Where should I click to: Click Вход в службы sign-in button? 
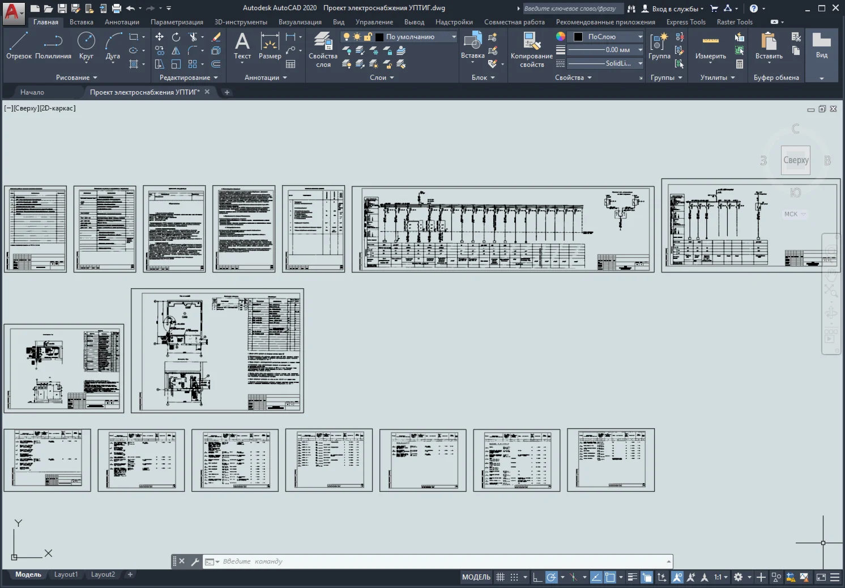pos(673,8)
